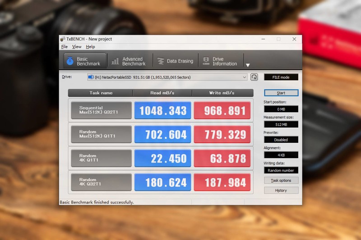361x240 pixels.
Task: Click the Basic Benchmark stopwatch icon
Action: (70, 61)
